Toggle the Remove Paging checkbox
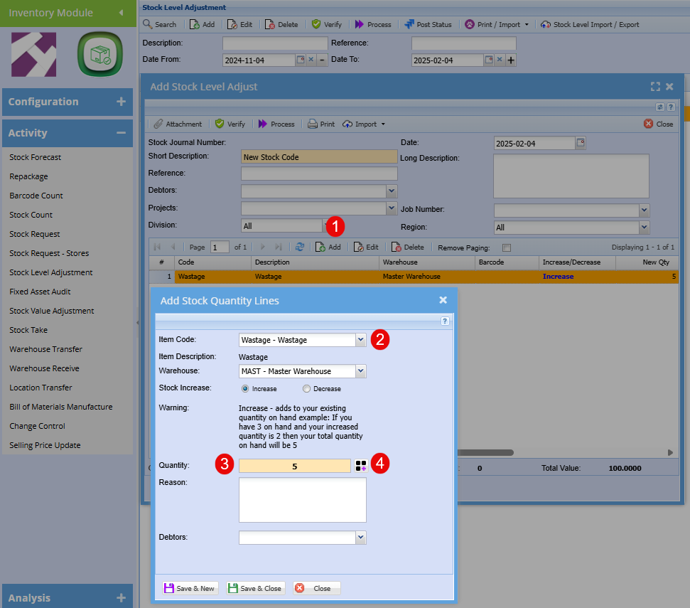 506,247
